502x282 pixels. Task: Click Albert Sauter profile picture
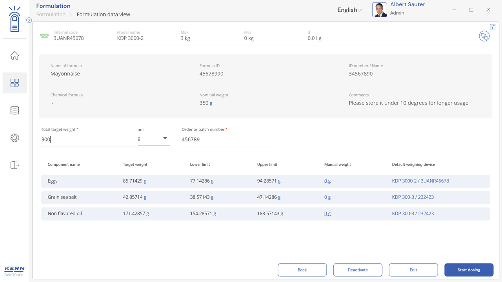(x=379, y=10)
